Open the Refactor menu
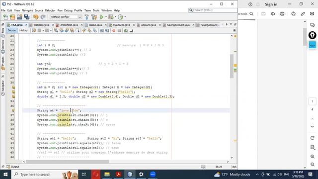 pyautogui.click(x=50, y=10)
